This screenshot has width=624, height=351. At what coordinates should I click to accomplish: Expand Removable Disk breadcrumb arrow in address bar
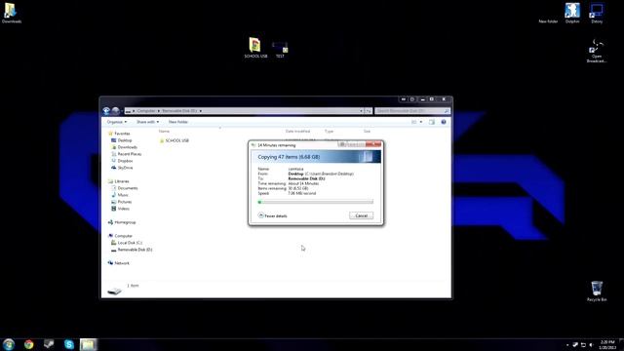pos(200,111)
